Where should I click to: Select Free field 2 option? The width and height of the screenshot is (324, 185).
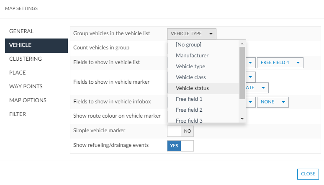(x=189, y=110)
